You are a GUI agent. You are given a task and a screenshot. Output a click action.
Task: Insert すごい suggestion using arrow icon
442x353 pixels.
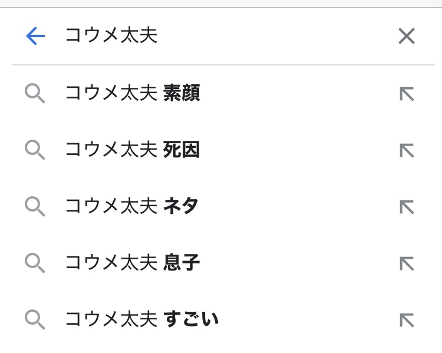click(x=406, y=320)
